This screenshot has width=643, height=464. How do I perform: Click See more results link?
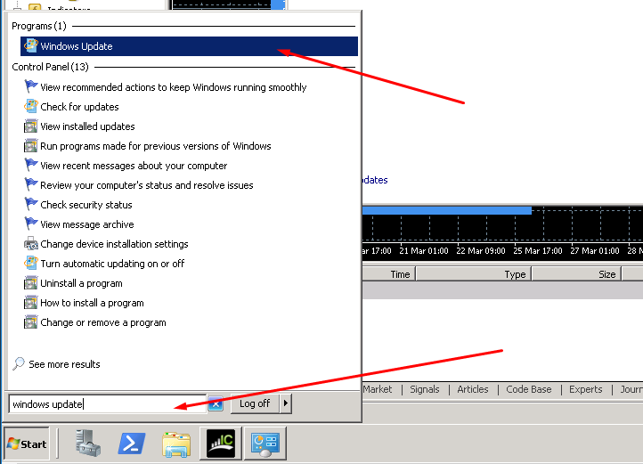pyautogui.click(x=64, y=364)
